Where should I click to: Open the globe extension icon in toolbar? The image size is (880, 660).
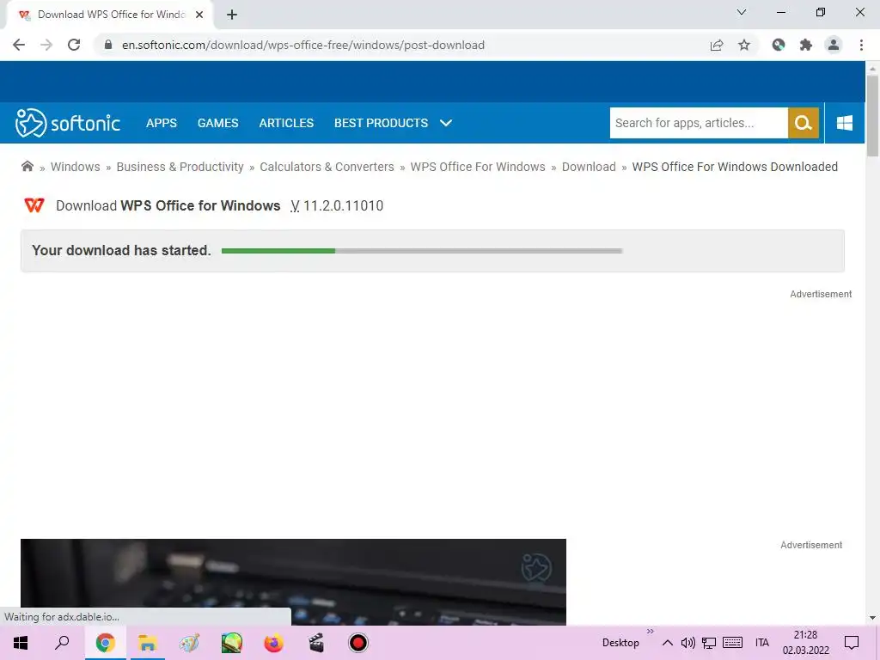coord(779,45)
